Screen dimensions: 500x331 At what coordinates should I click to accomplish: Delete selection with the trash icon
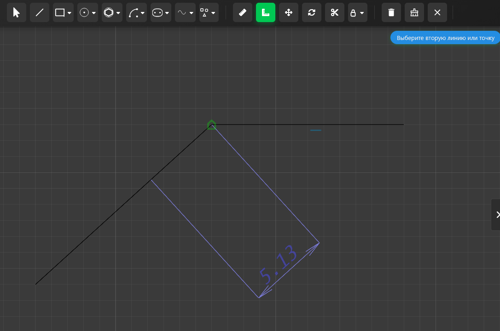point(391,13)
